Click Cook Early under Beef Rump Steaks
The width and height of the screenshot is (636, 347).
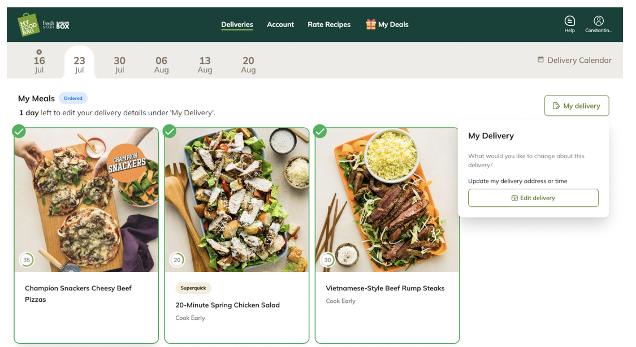341,301
